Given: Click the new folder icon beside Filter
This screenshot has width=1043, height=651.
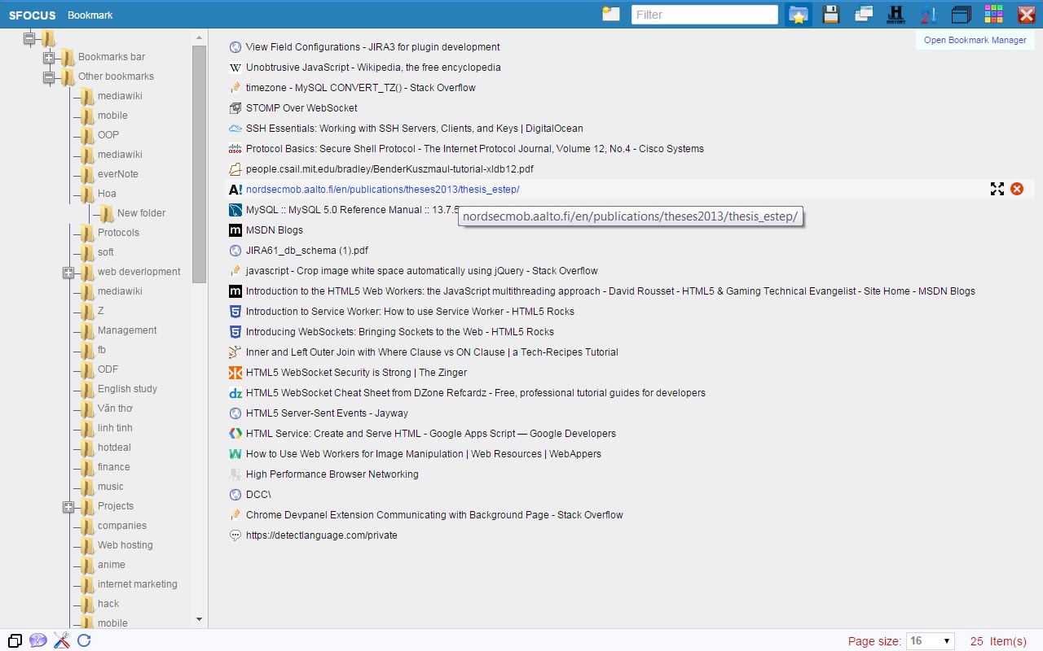Looking at the screenshot, I should (x=611, y=14).
